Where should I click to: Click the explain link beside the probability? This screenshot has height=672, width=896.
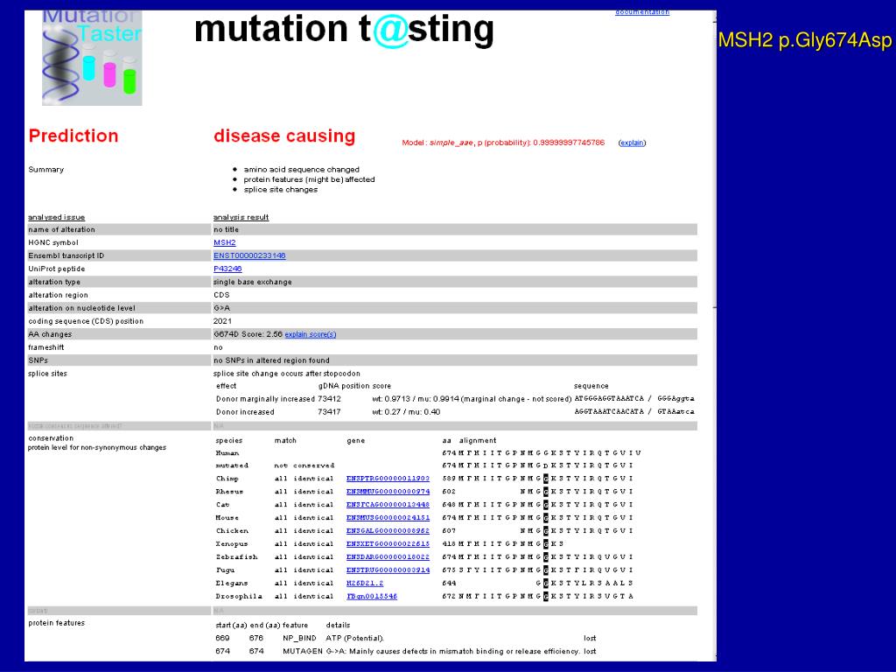[632, 143]
